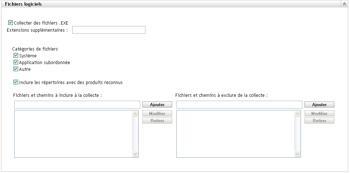Viewport: 350px width, 173px height.
Task: Uncheck the Autre category checkbox
Action: (x=16, y=69)
